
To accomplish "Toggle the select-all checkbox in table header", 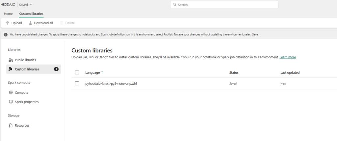I will tap(77, 72).
